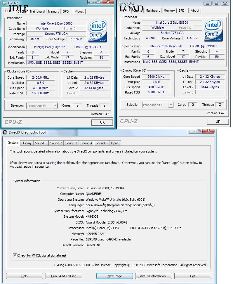Switch to DxDiag Sound 1 tab

click(41, 143)
